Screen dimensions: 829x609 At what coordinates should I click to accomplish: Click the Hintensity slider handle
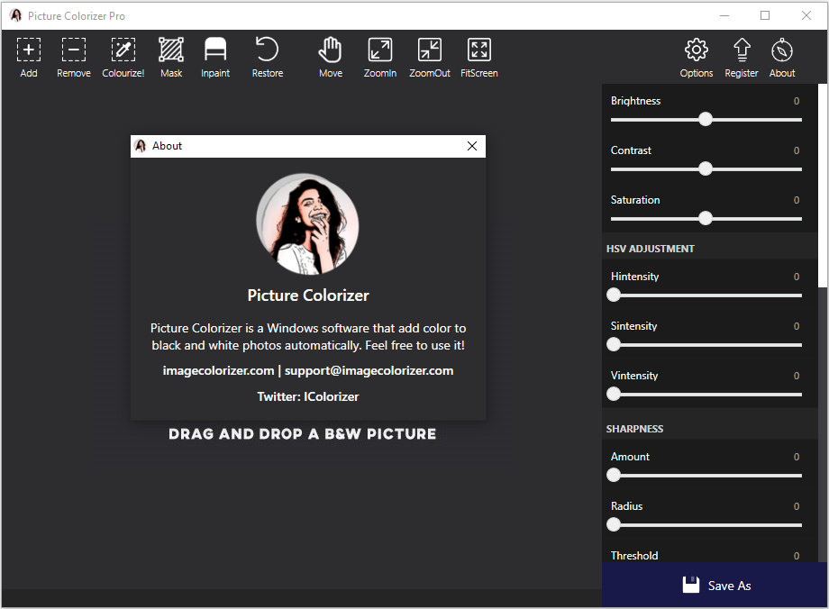click(614, 295)
